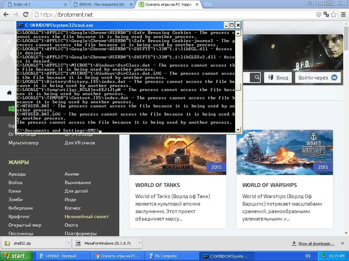Open the Киберпанк genre link
This screenshot has width=349, height=261.
click(21, 208)
